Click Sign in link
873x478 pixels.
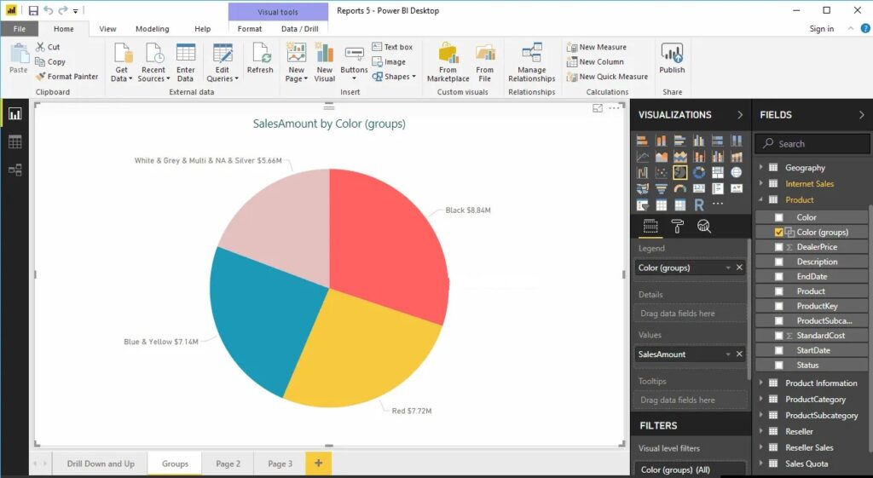pyautogui.click(x=821, y=29)
